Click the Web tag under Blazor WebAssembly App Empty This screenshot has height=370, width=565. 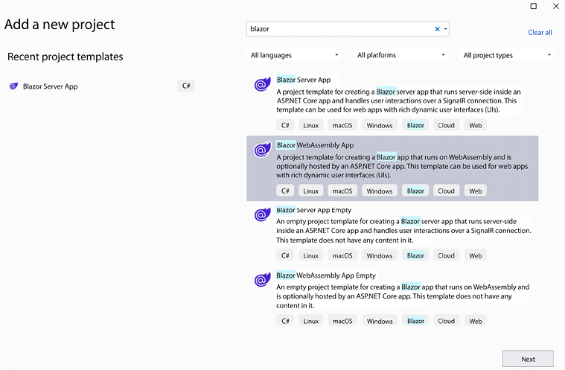[x=475, y=321]
